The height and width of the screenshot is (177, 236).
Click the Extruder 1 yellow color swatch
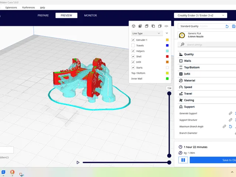tap(167, 40)
